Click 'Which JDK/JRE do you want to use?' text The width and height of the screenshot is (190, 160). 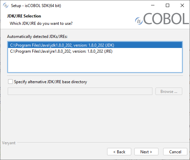pos(41,23)
